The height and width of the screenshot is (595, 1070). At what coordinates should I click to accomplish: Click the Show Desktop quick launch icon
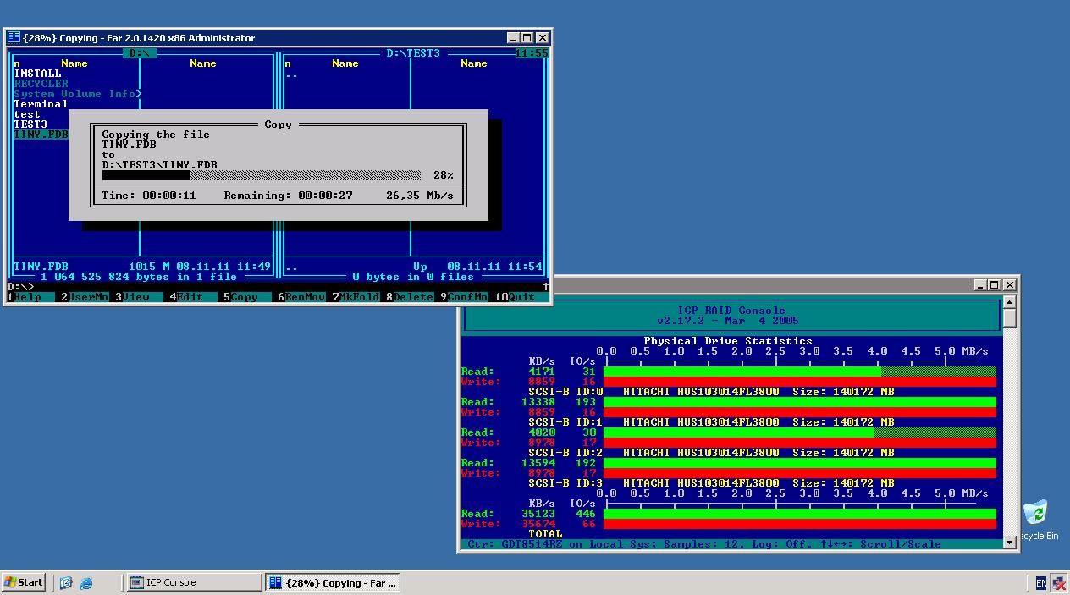click(x=67, y=582)
